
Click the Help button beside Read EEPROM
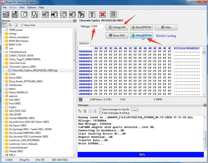[166, 27]
